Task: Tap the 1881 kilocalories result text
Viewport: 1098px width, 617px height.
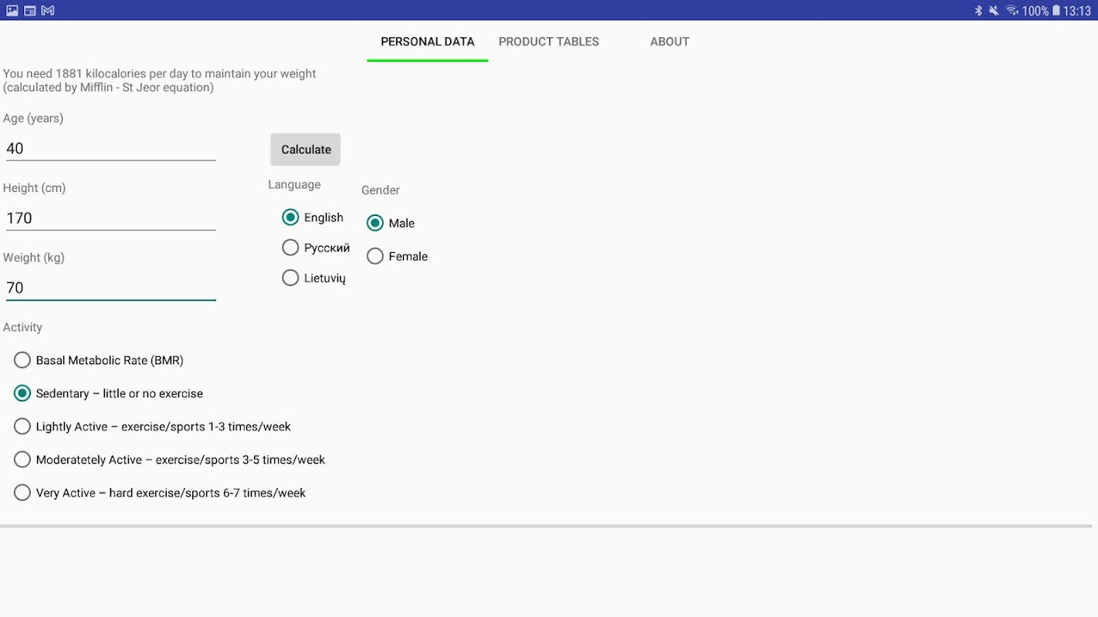Action: (160, 74)
